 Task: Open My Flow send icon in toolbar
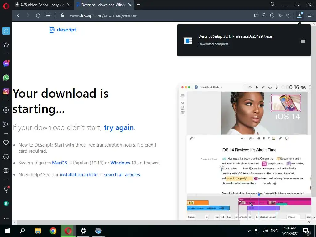280,15
